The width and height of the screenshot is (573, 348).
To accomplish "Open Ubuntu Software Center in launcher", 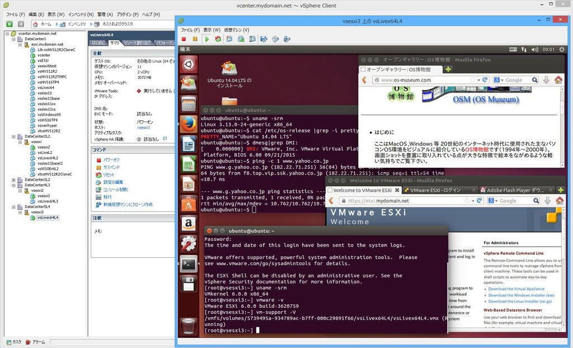I will pos(189,204).
